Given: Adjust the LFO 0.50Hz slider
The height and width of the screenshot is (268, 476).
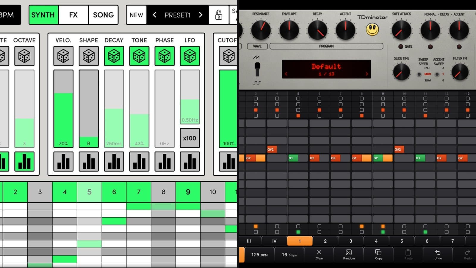Looking at the screenshot, I should (x=190, y=97).
